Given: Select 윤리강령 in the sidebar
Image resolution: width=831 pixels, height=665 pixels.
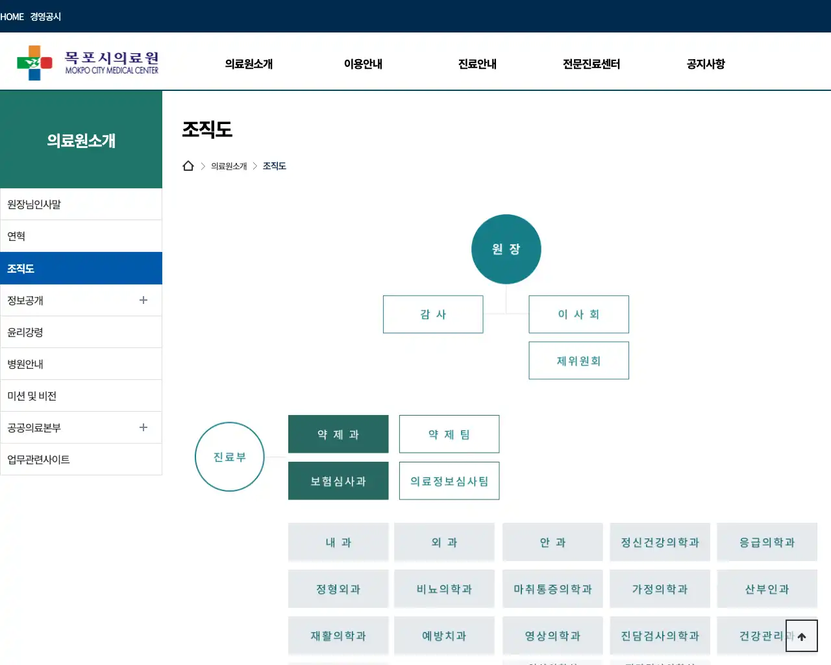Looking at the screenshot, I should pos(25,332).
